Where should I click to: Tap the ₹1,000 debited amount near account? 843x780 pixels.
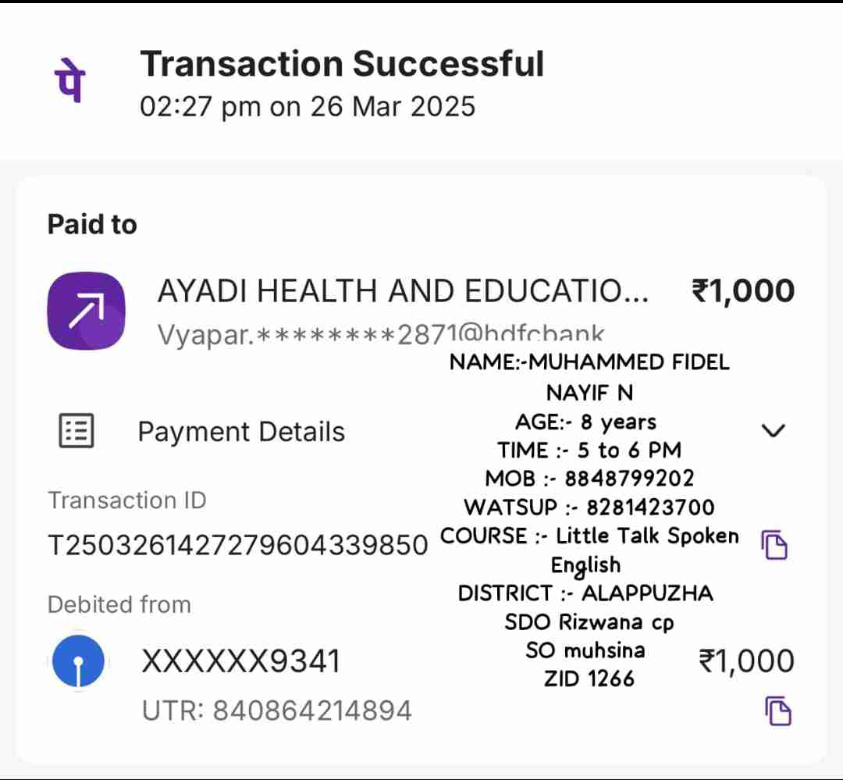click(x=746, y=661)
